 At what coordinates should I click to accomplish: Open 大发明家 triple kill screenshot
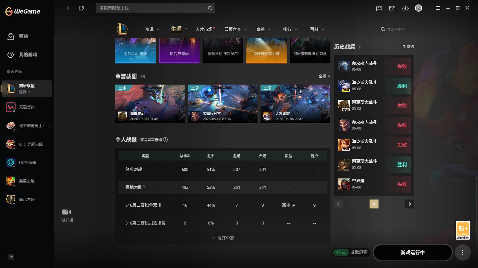tap(295, 104)
